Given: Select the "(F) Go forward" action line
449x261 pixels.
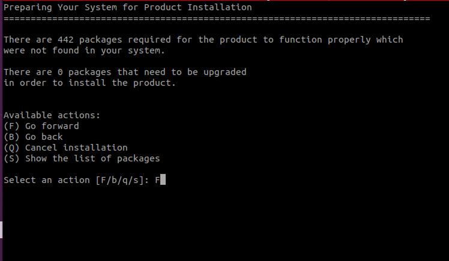Looking at the screenshot, I should (x=41, y=126).
